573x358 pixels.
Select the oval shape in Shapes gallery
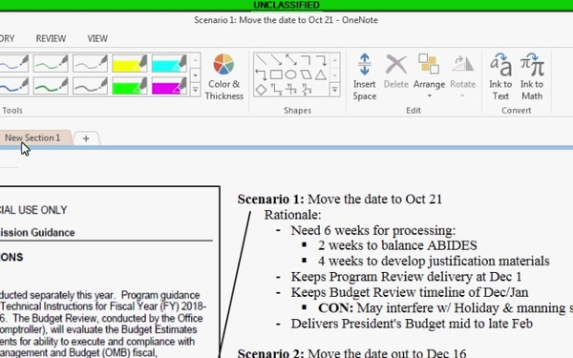pyautogui.click(x=290, y=74)
